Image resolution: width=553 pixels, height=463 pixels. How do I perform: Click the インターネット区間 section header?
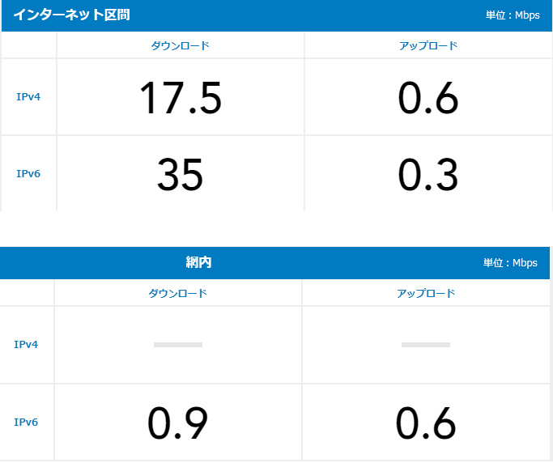[71, 15]
